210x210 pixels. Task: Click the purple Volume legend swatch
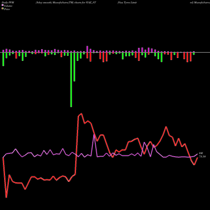click(x=3, y=5)
